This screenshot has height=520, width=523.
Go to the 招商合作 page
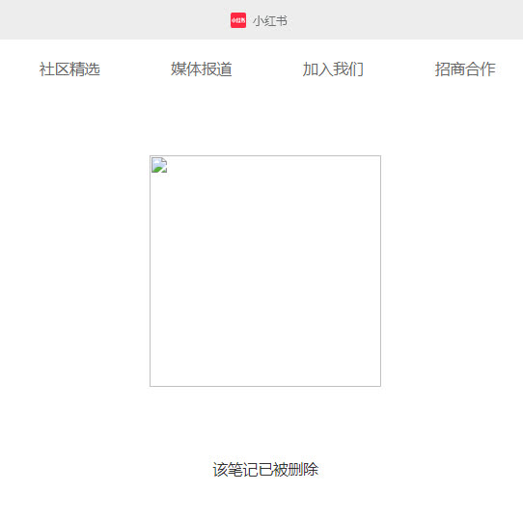coord(465,69)
